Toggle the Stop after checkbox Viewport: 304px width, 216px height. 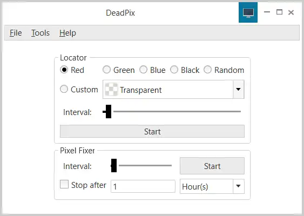pos(64,184)
